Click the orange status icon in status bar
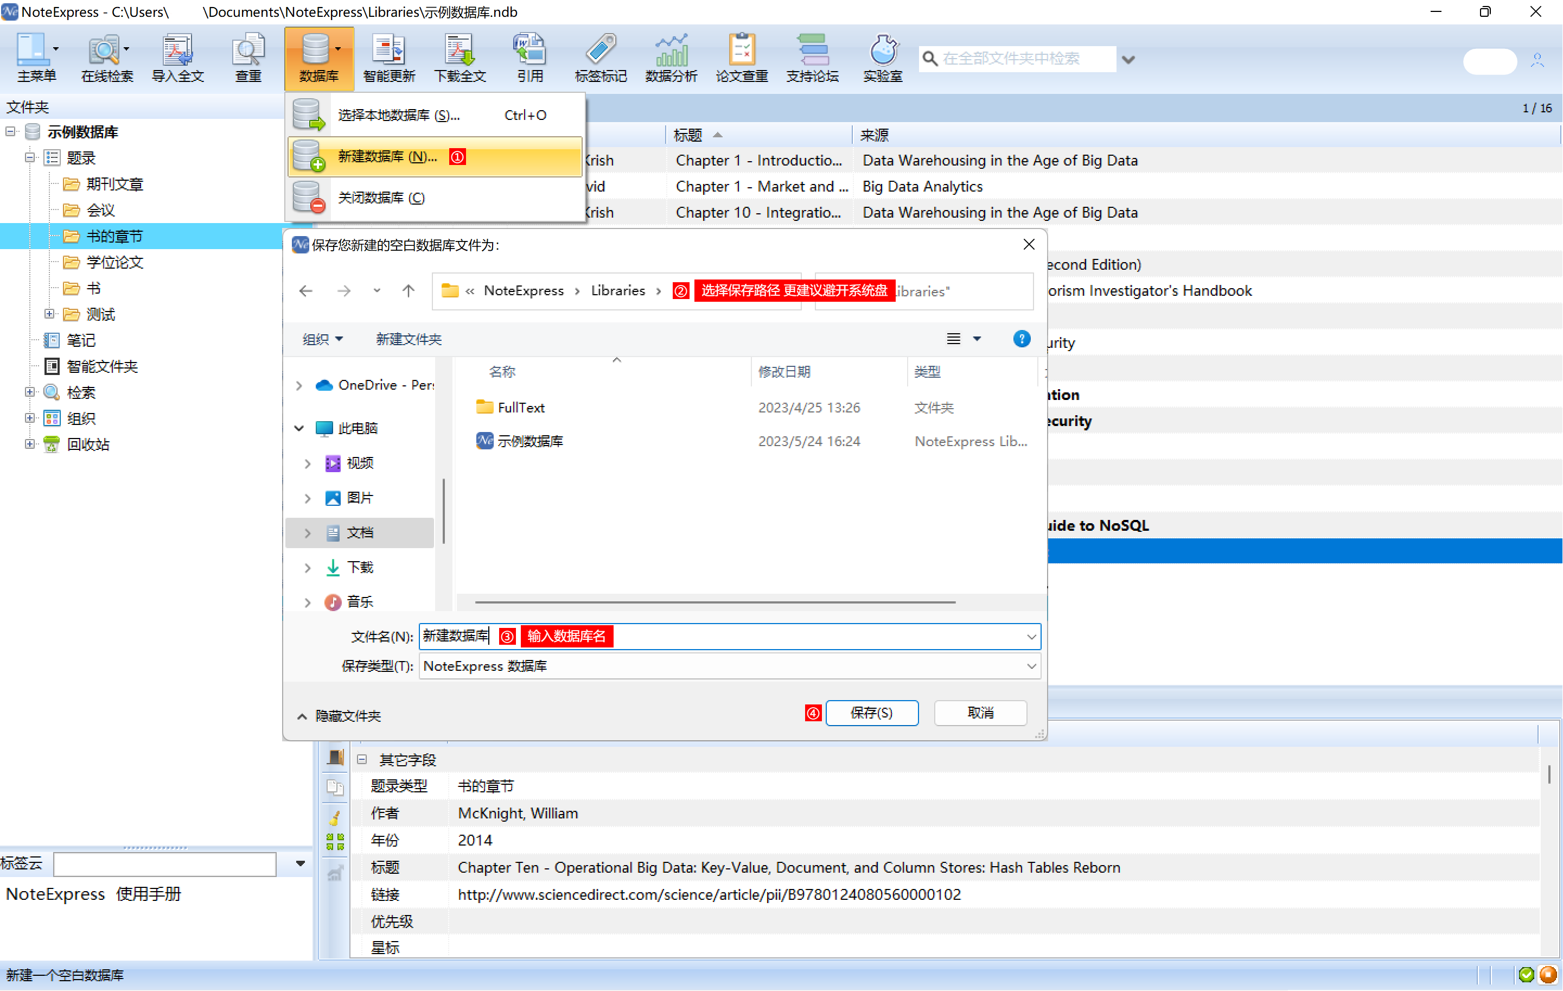This screenshot has height=991, width=1563. [1548, 975]
